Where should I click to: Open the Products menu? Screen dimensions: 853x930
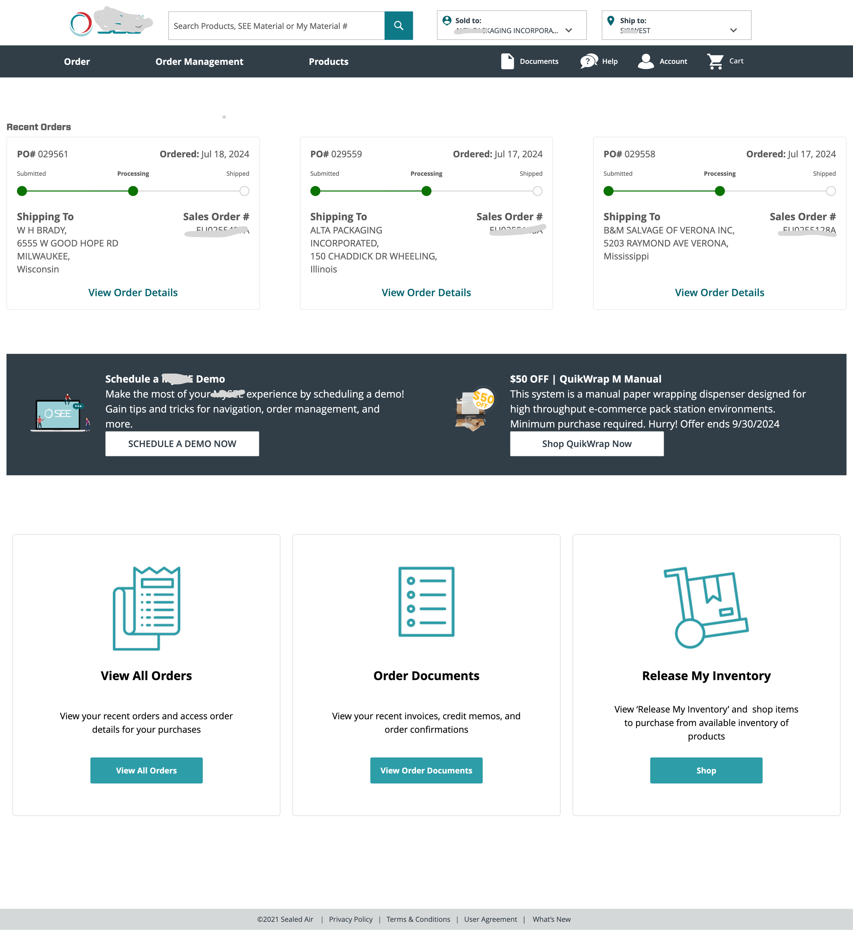328,61
